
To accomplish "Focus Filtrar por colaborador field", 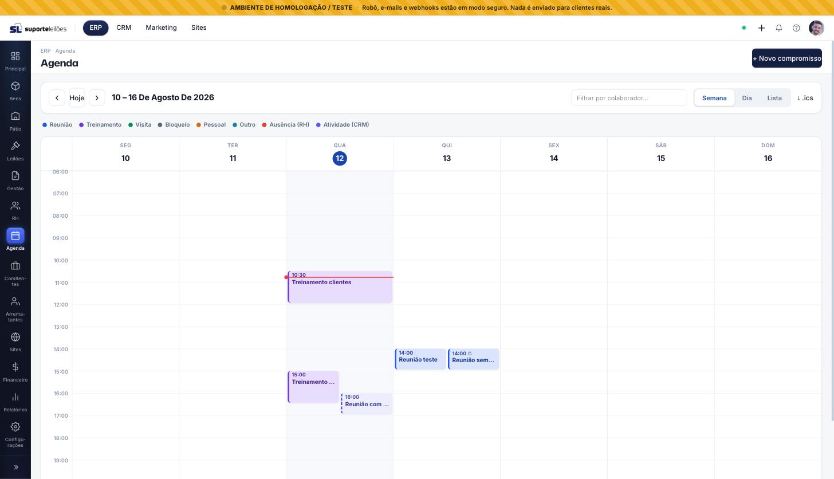I will [x=629, y=98].
